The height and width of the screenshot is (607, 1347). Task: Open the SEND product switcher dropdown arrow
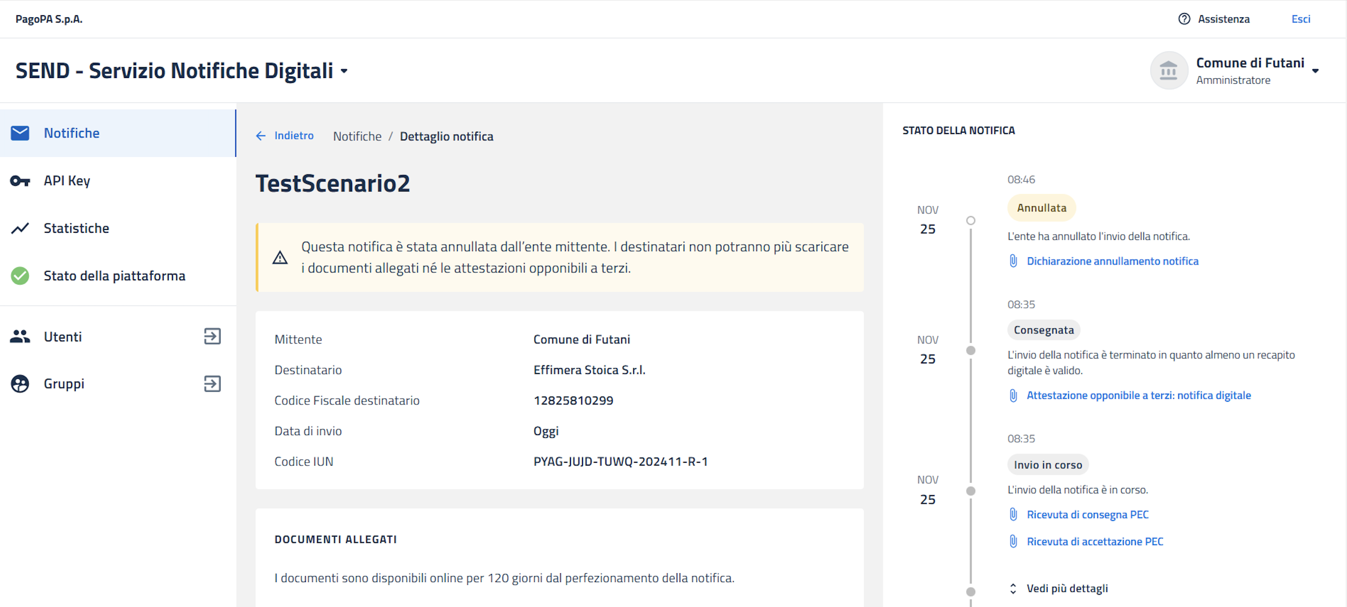[344, 71]
